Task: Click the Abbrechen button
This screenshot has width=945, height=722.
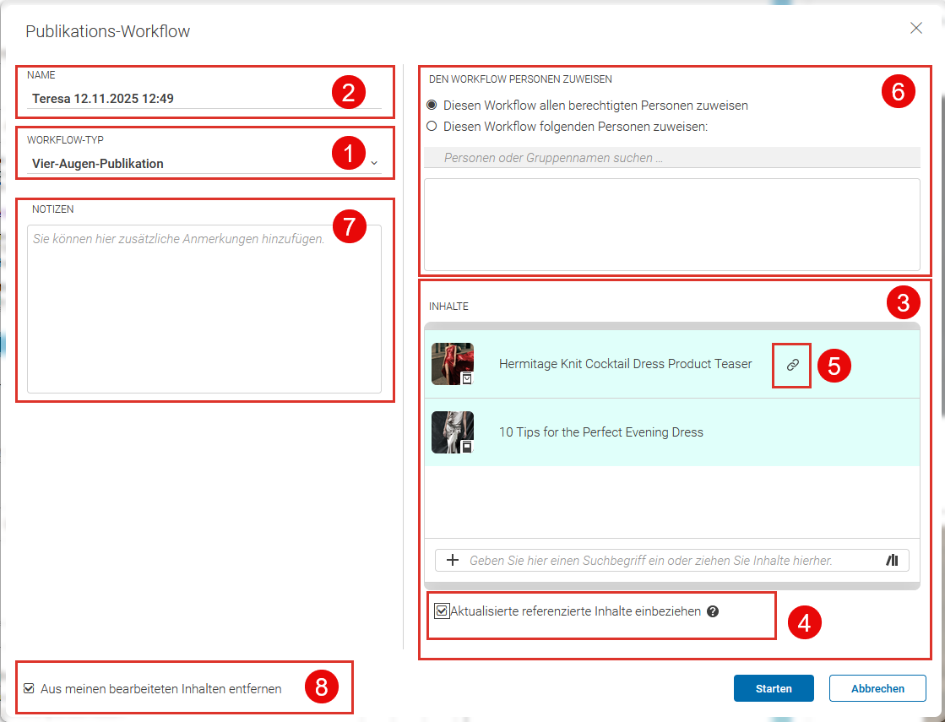Action: [877, 688]
